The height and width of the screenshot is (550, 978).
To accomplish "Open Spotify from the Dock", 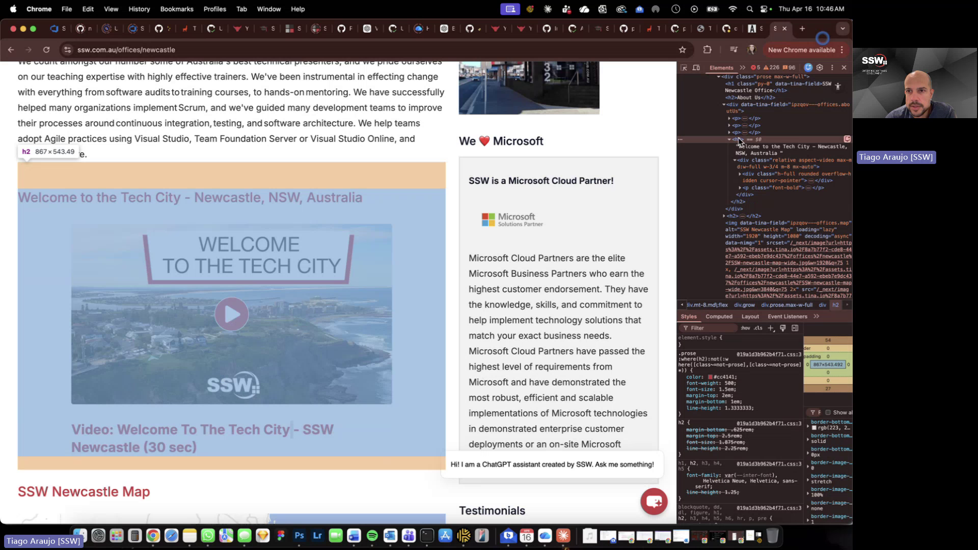I will pos(372,536).
